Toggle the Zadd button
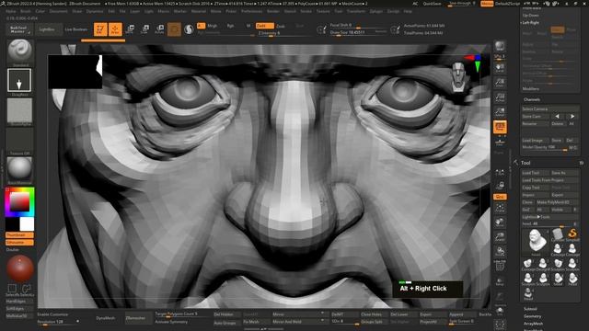 coord(264,26)
